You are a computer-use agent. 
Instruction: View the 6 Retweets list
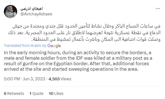(14, 94)
